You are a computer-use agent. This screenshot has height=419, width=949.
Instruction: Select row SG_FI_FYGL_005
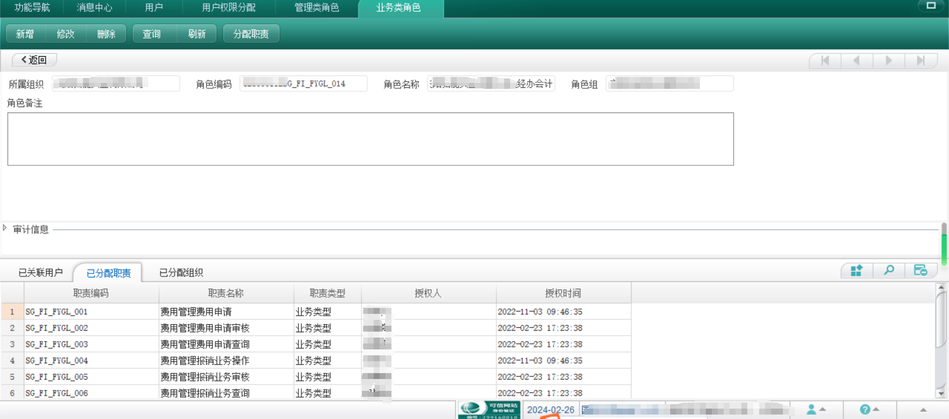(316, 377)
